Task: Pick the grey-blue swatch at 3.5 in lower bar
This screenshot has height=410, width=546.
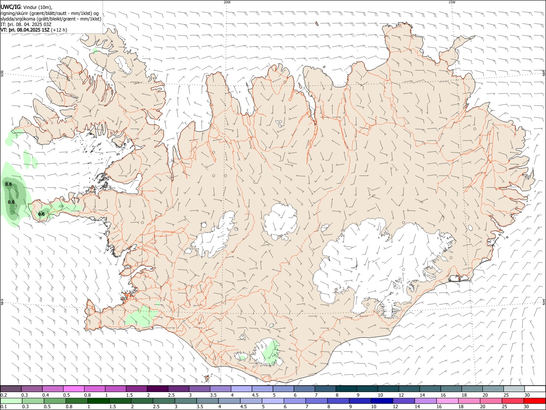Action: pos(207,401)
